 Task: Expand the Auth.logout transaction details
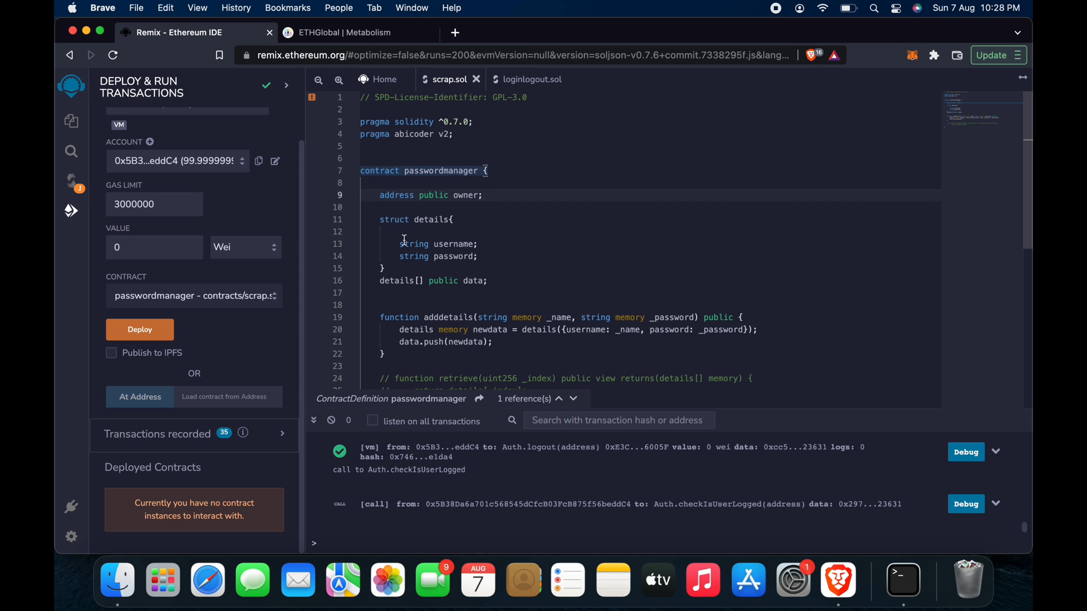click(996, 451)
